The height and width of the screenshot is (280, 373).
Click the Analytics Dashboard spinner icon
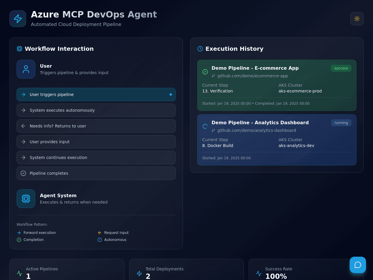click(x=205, y=126)
